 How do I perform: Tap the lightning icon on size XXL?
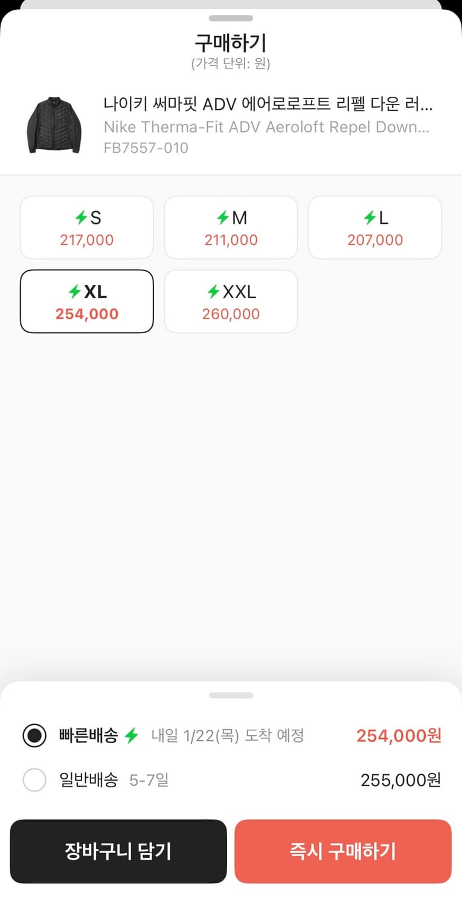tap(213, 292)
